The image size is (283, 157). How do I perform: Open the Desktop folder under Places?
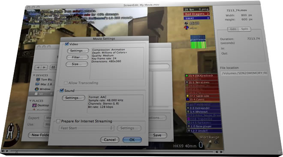[41, 105]
